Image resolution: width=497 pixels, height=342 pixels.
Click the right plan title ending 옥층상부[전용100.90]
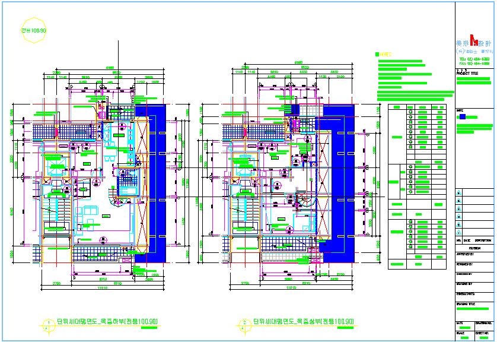point(303,322)
